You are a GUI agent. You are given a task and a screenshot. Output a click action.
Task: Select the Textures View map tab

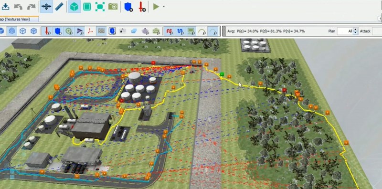tap(19, 19)
